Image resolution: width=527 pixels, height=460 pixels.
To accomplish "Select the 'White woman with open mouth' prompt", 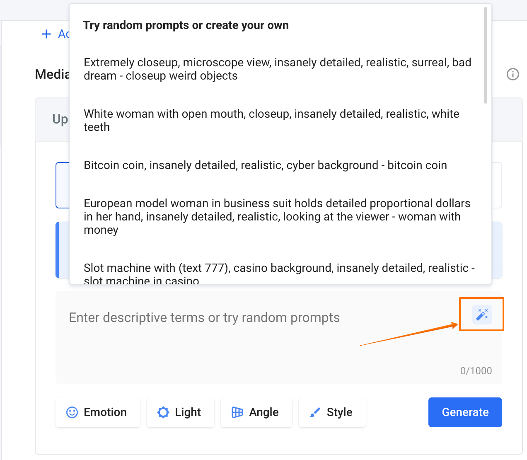I will [x=271, y=120].
